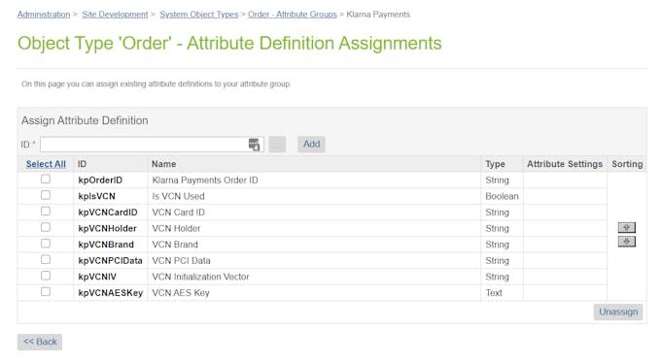The height and width of the screenshot is (361, 661).
Task: Select the kpVCNHolder row checkbox
Action: (x=46, y=227)
